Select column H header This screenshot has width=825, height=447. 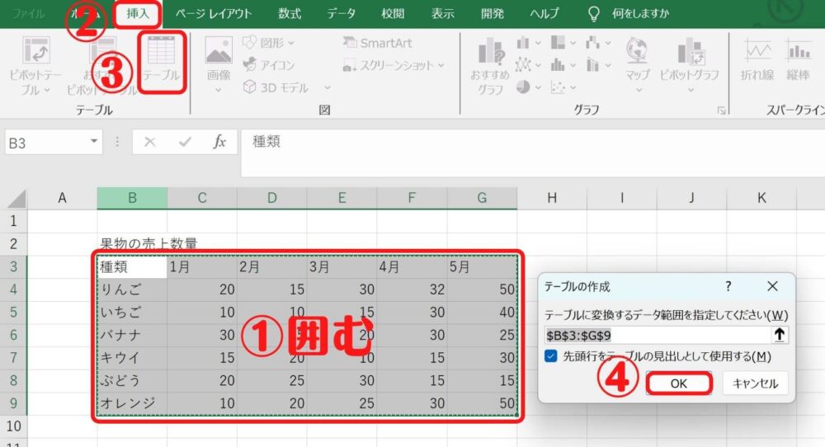click(552, 198)
